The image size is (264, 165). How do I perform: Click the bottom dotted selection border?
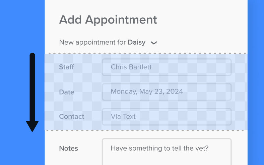coord(146,130)
